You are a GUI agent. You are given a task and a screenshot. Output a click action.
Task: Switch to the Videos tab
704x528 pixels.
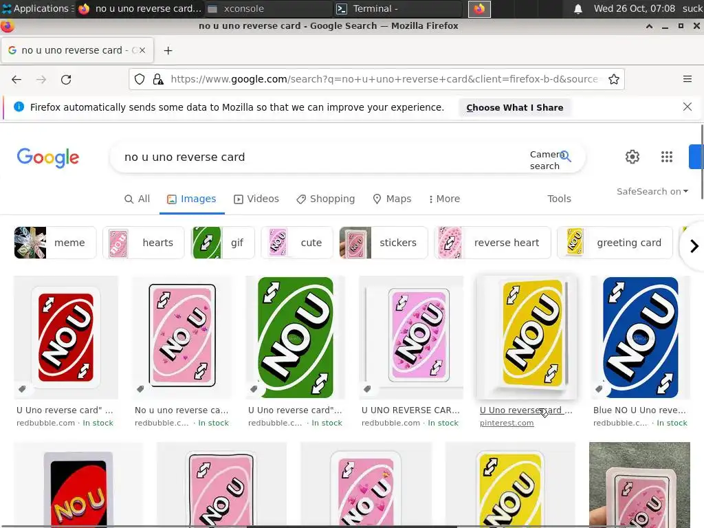point(256,199)
